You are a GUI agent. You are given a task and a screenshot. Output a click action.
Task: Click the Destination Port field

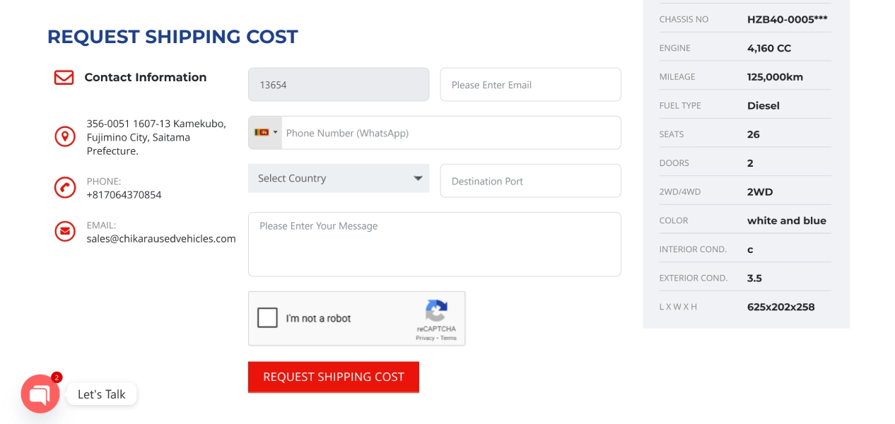point(530,181)
